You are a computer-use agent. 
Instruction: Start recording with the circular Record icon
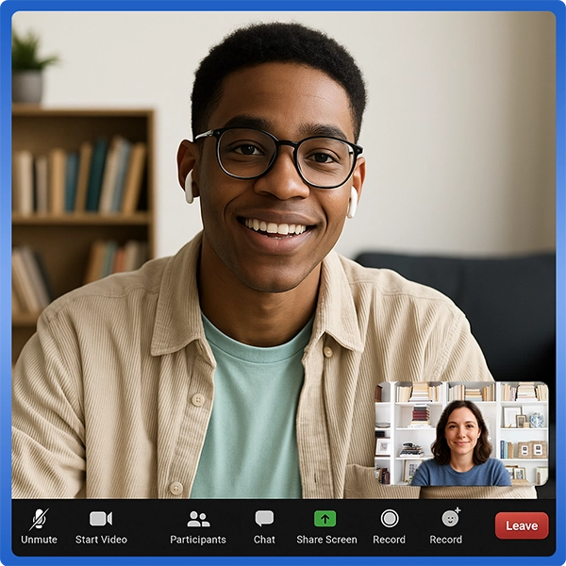point(389,518)
